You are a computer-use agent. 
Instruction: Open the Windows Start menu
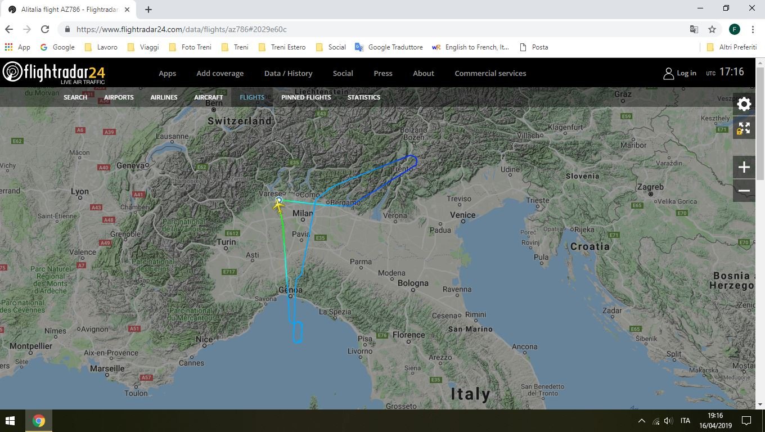click(x=10, y=421)
